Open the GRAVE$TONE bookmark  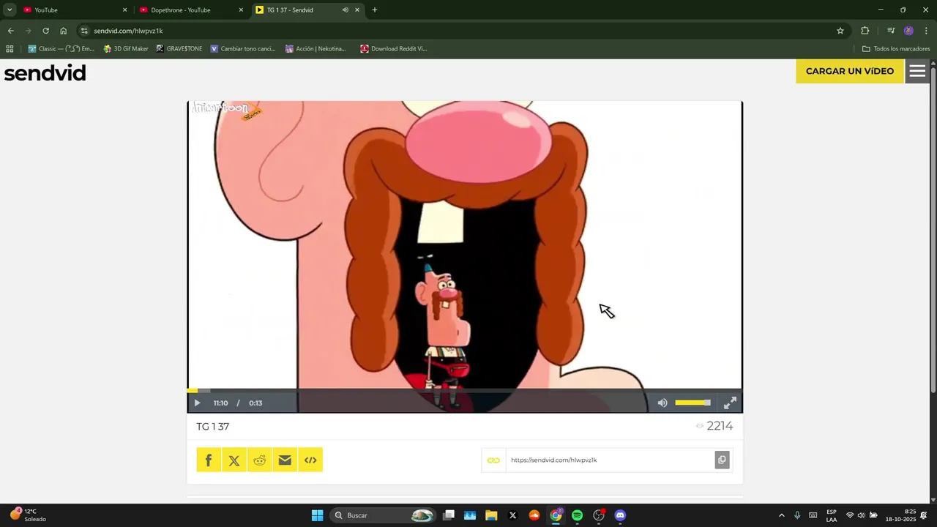(179, 49)
